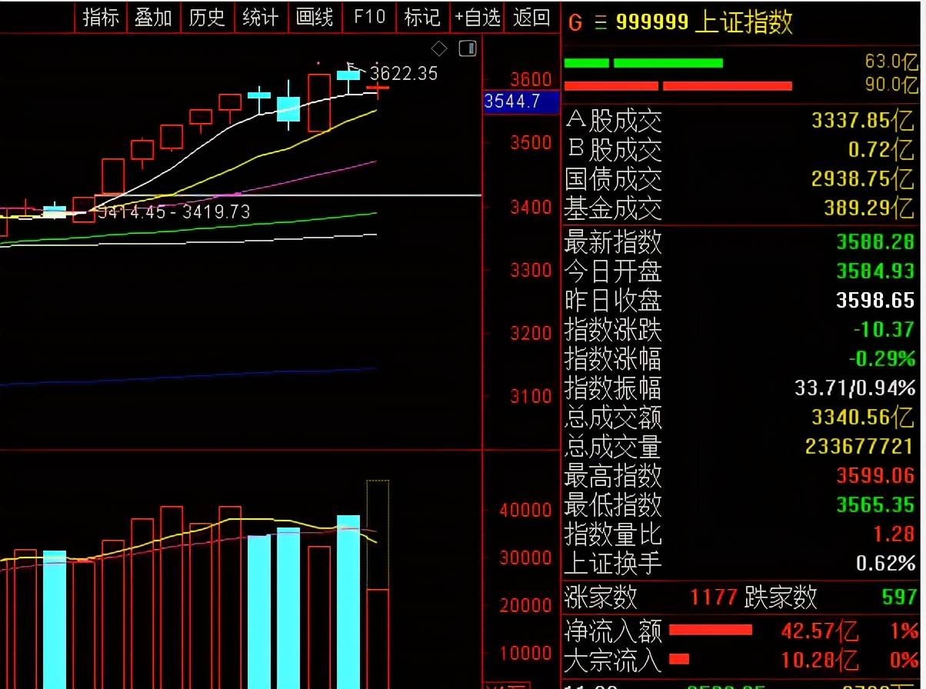Click the 统计 statistics button
Viewport: 926px width, 689px height.
tap(261, 17)
